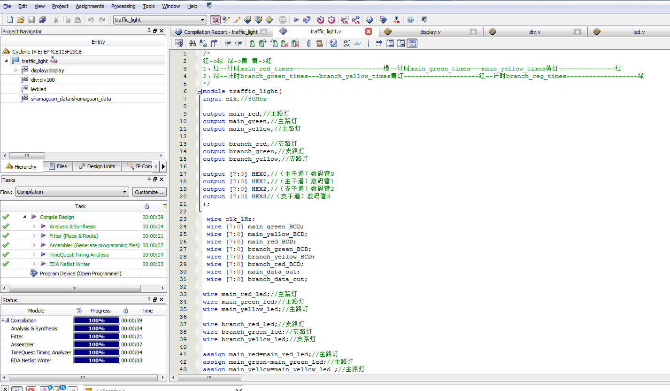Switch to the Files tab in Project Navigator
Image resolution: width=670 pixels, height=391 pixels.
57,166
